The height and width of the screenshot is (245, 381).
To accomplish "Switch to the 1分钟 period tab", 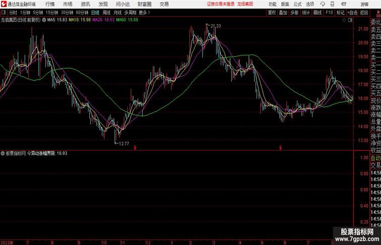I will pyautogui.click(x=25, y=13).
